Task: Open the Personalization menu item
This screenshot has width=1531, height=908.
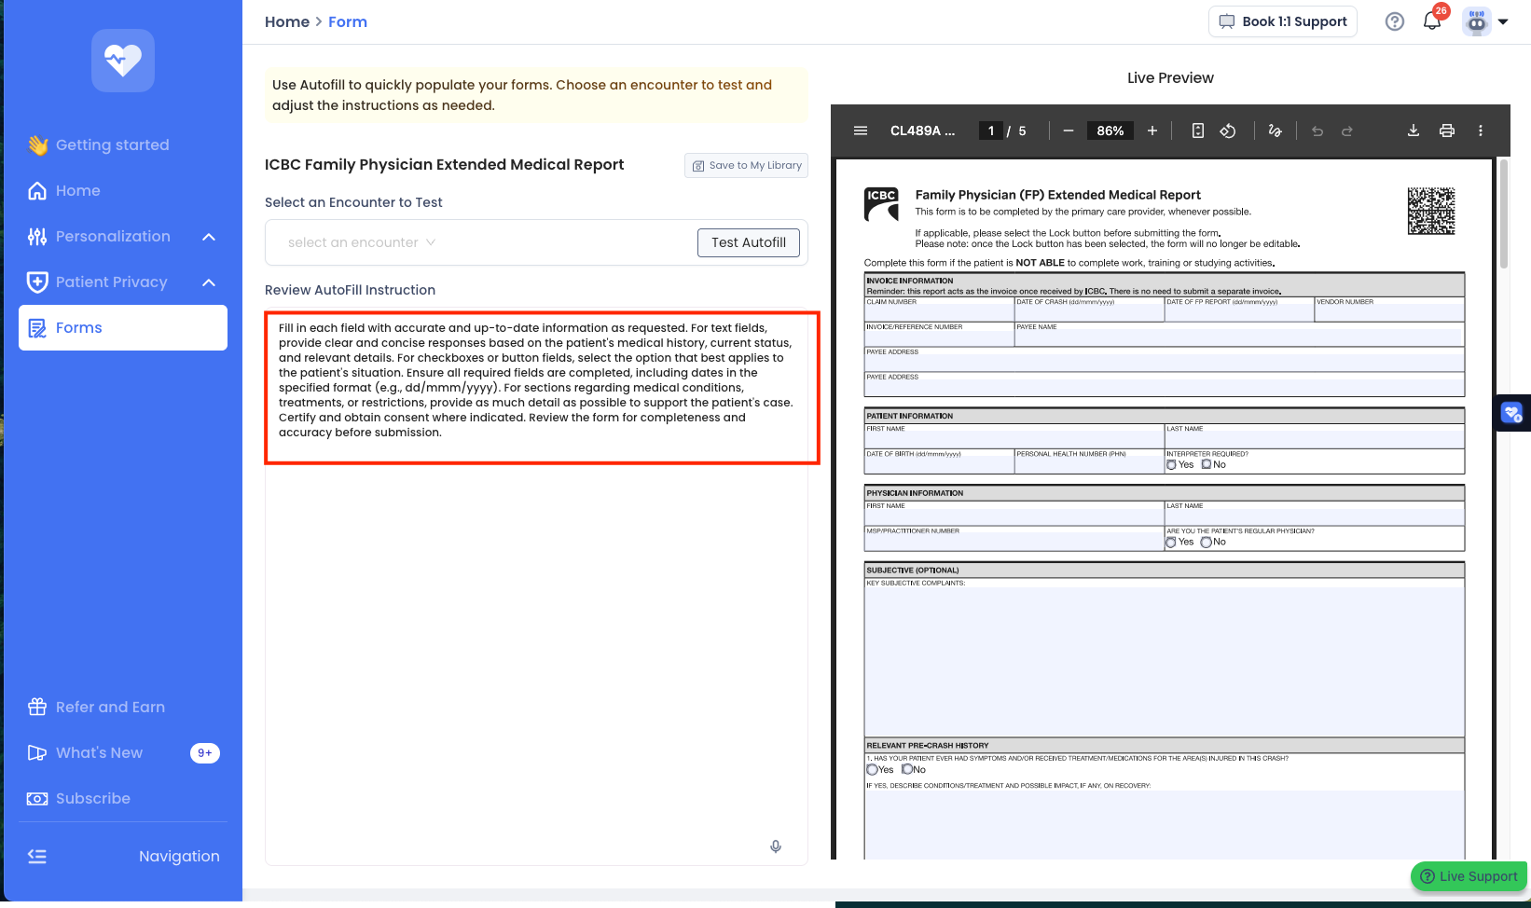Action: click(113, 236)
